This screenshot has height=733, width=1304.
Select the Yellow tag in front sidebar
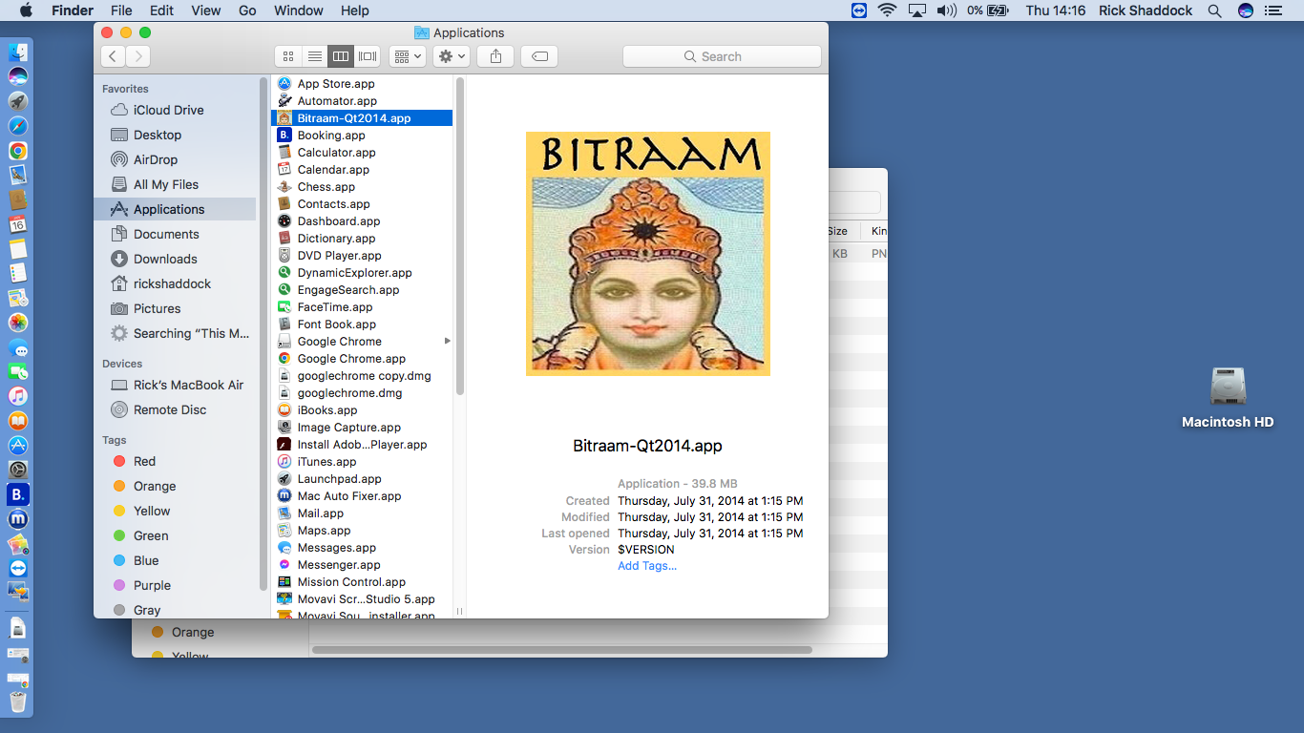coord(152,511)
